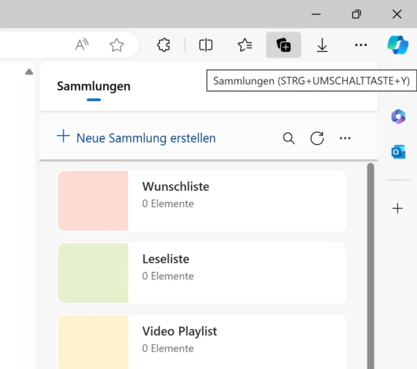Click the collections panel scrollbar
The height and width of the screenshot is (369, 417).
point(371,266)
